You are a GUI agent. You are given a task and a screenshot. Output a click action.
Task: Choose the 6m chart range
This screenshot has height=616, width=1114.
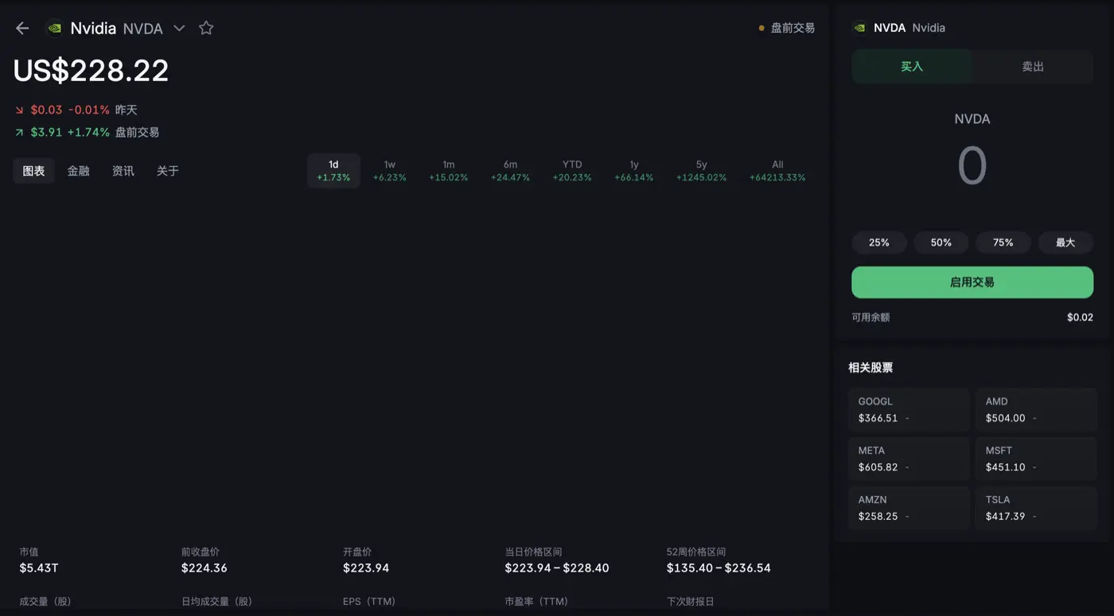coord(510,171)
